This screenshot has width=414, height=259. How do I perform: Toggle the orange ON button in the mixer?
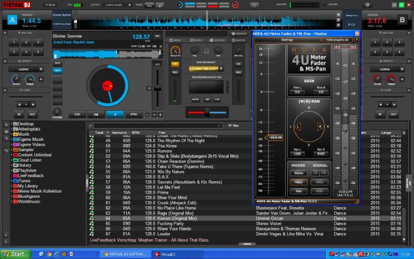point(175,64)
